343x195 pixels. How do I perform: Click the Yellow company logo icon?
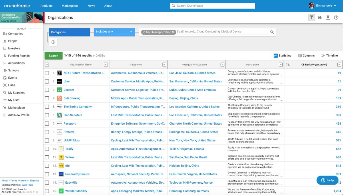click(61, 157)
